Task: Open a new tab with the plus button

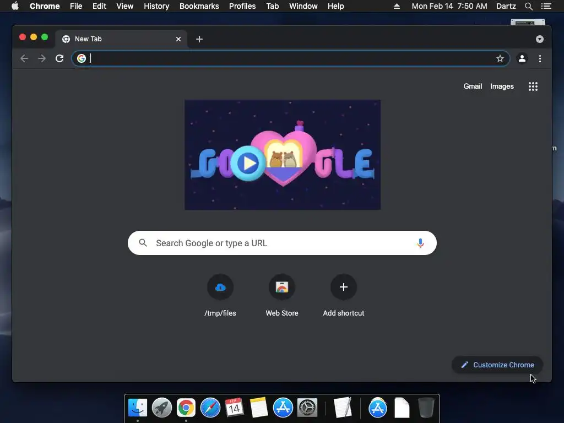Action: point(199,39)
